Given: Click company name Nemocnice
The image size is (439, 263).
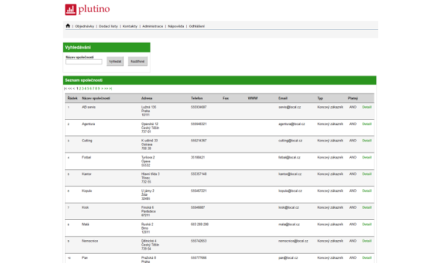Looking at the screenshot, I should pyautogui.click(x=90, y=241).
